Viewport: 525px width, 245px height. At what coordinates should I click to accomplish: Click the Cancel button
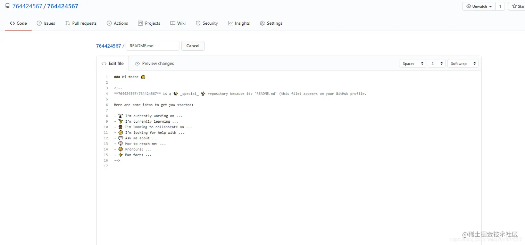193,46
